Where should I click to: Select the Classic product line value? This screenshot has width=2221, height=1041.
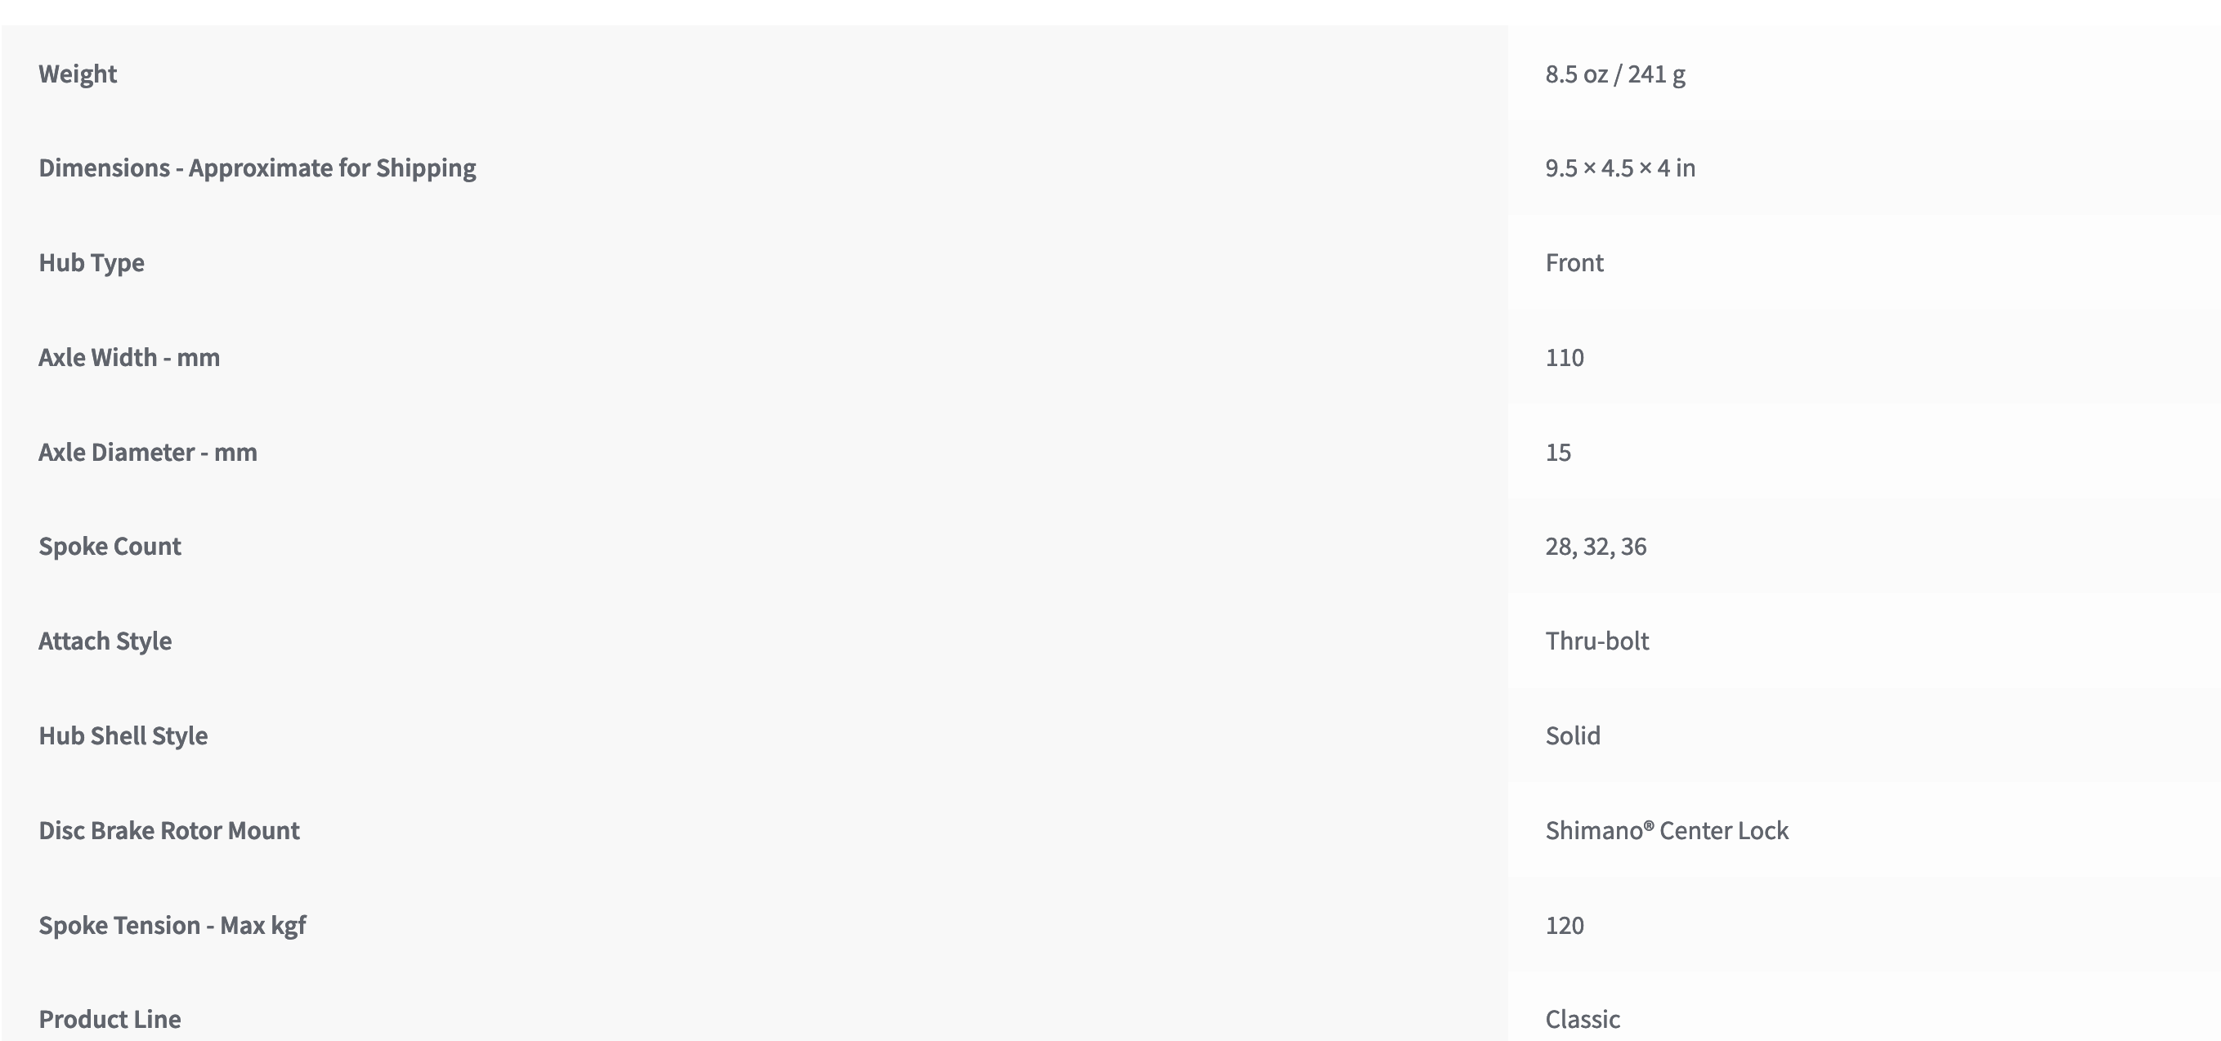(x=1582, y=1020)
